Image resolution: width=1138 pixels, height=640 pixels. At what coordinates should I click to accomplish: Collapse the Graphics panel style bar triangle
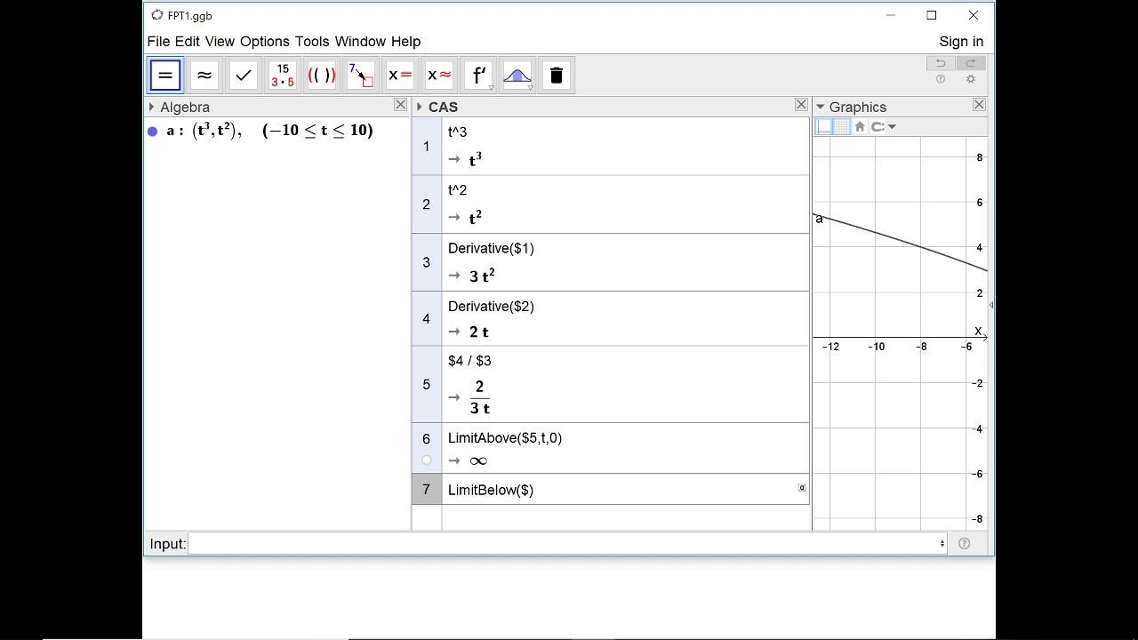point(820,107)
